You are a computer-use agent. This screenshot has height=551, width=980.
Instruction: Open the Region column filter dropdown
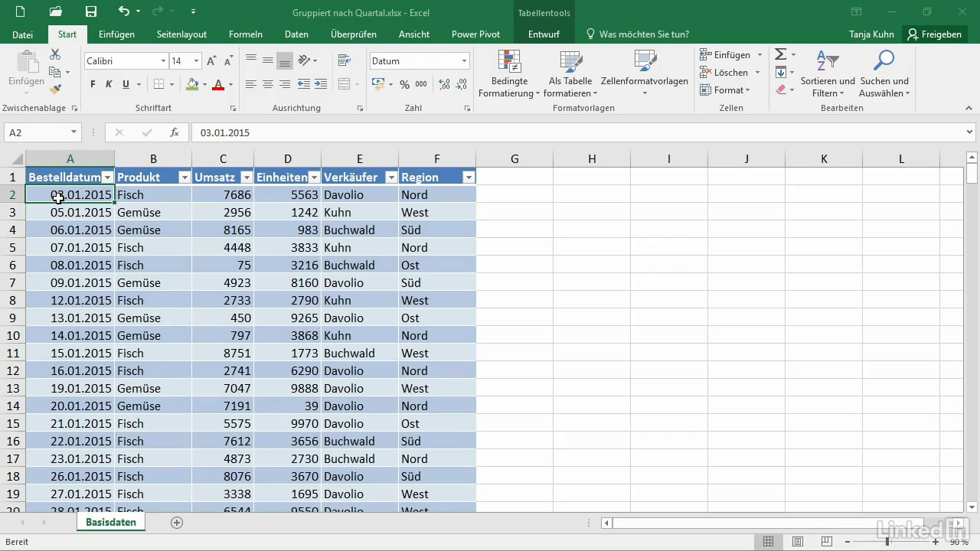pyautogui.click(x=469, y=178)
